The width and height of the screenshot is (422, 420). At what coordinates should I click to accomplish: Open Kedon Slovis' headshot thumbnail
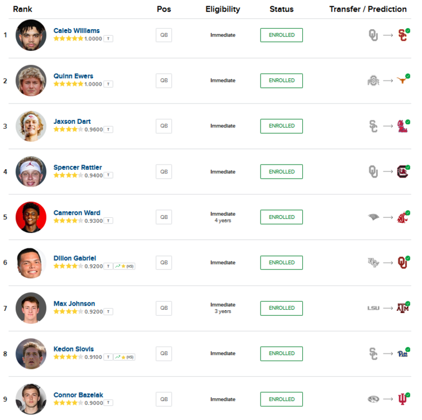31,353
